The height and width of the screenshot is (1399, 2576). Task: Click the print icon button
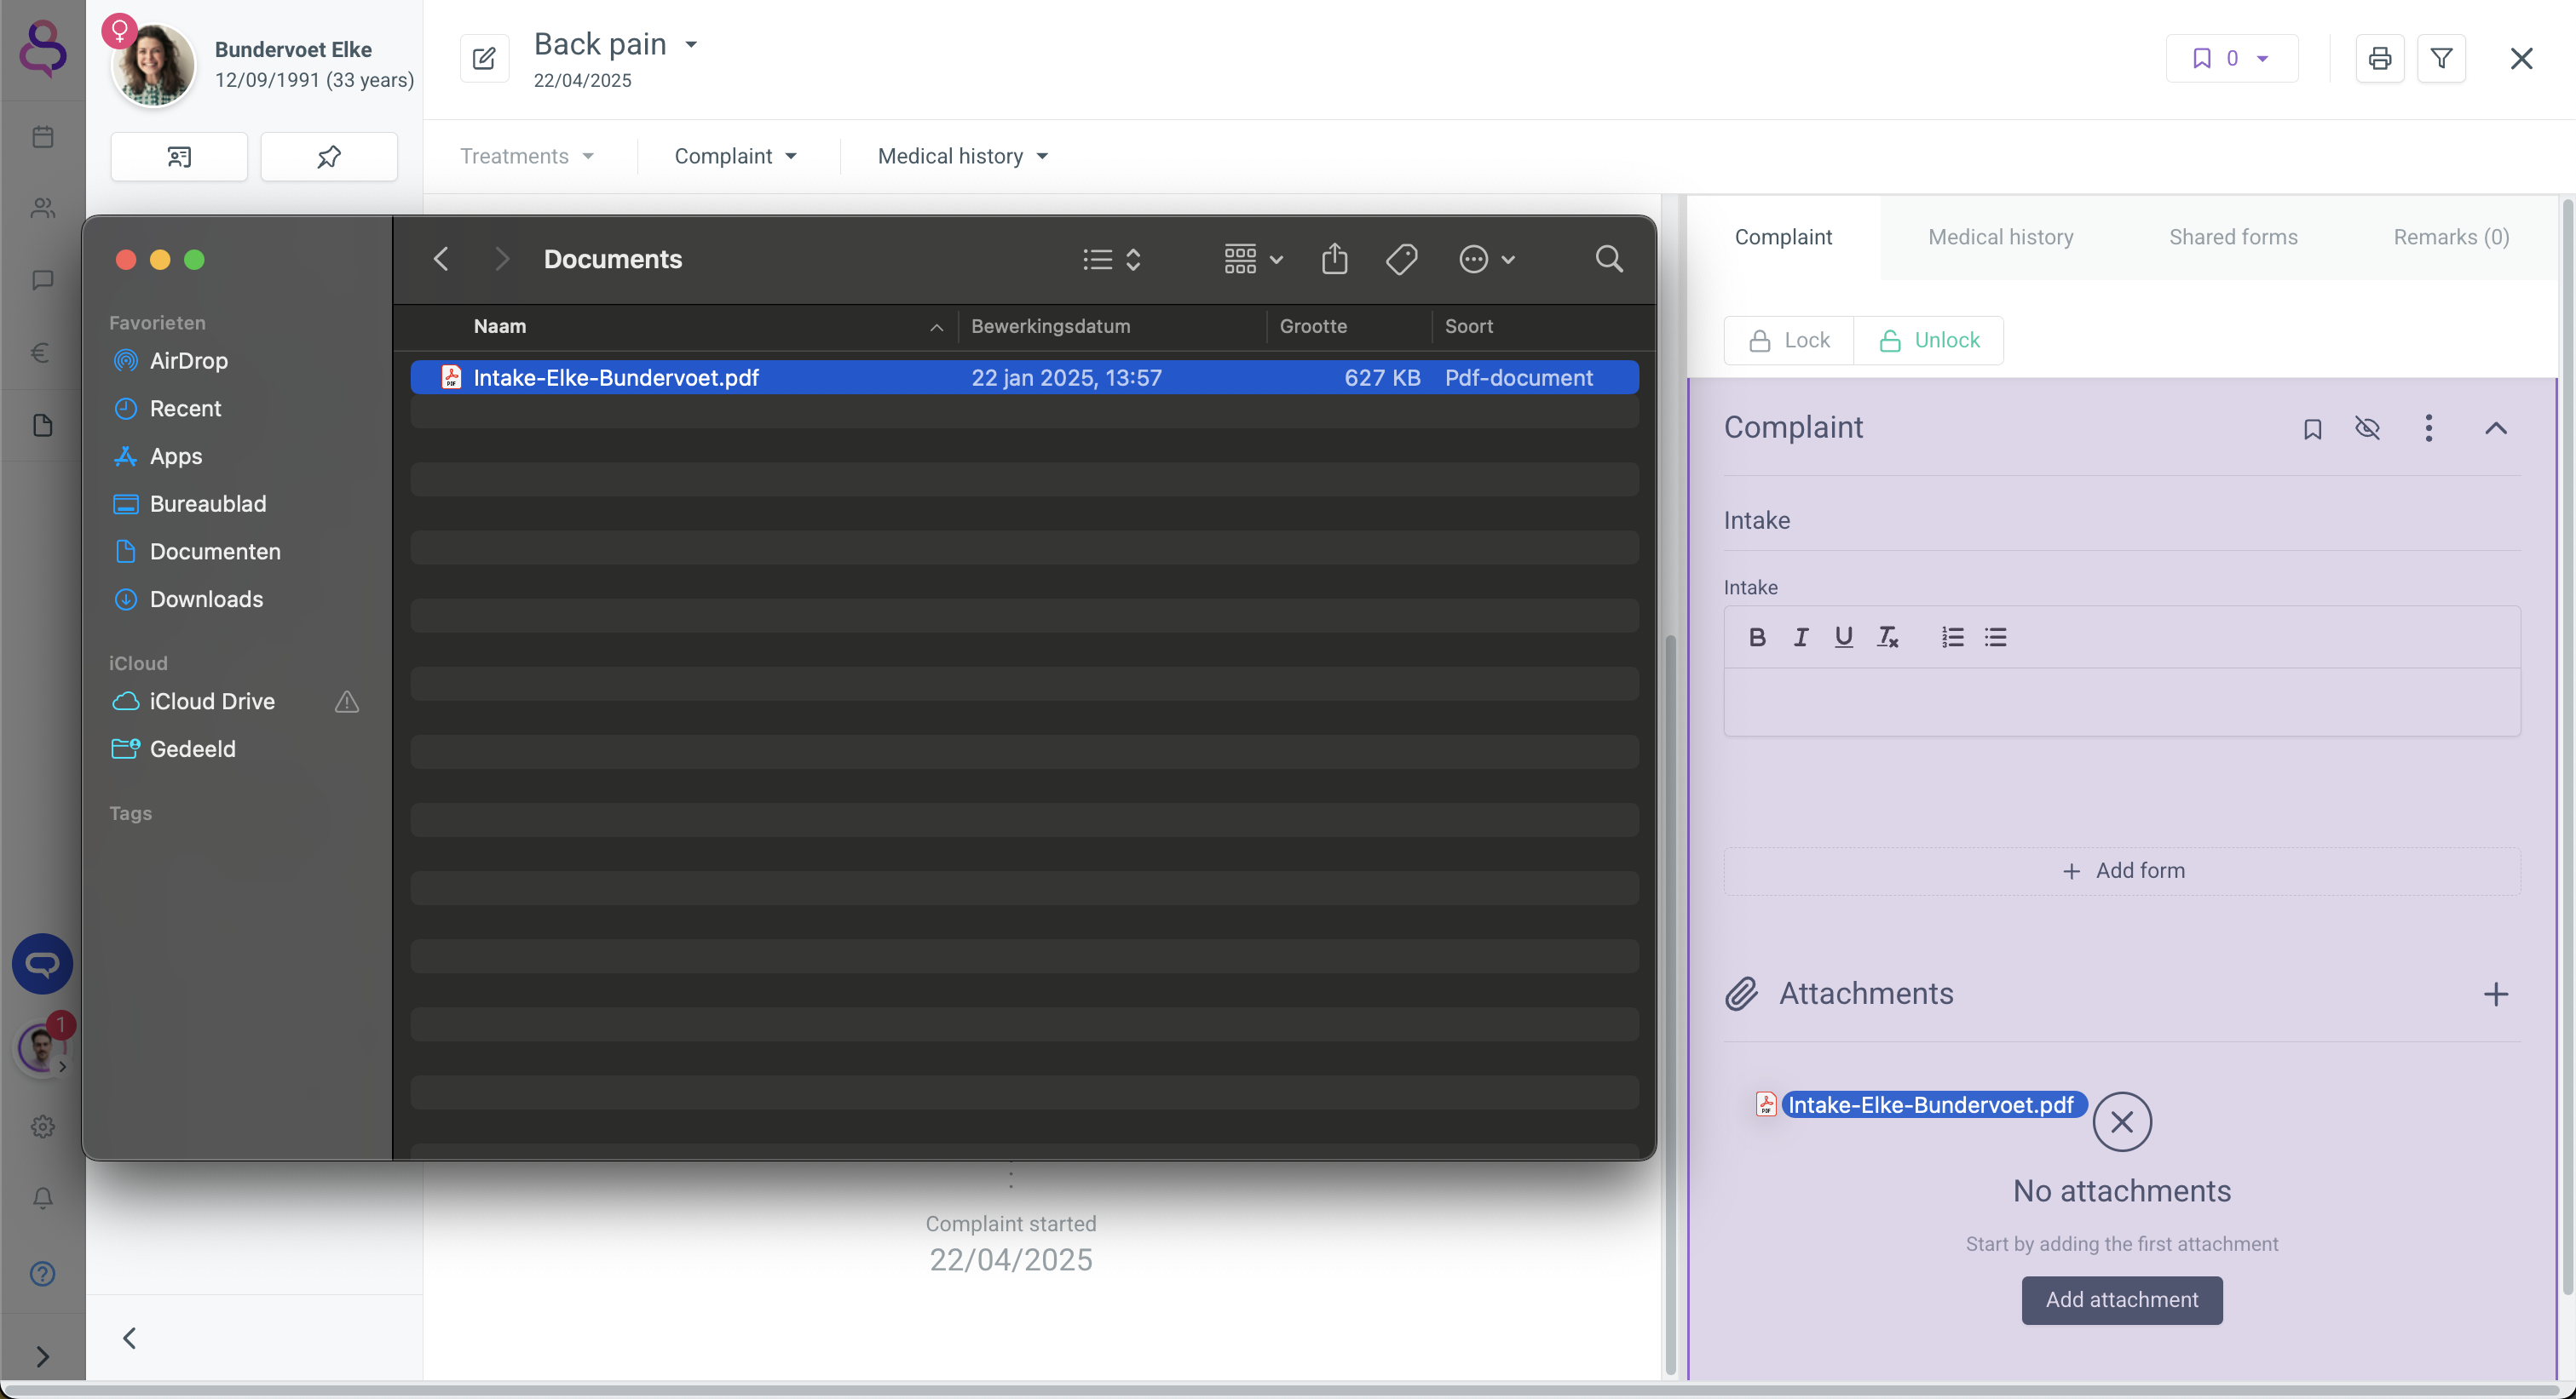click(x=2380, y=58)
